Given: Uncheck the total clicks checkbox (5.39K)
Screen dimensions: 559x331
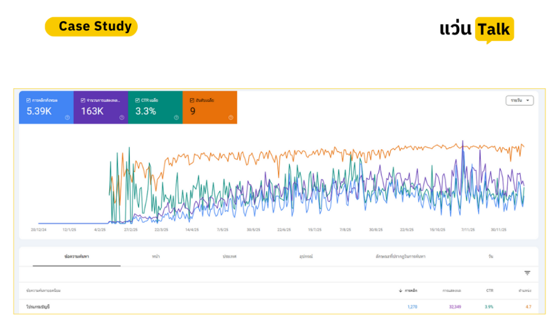Looking at the screenshot, I should (x=28, y=100).
